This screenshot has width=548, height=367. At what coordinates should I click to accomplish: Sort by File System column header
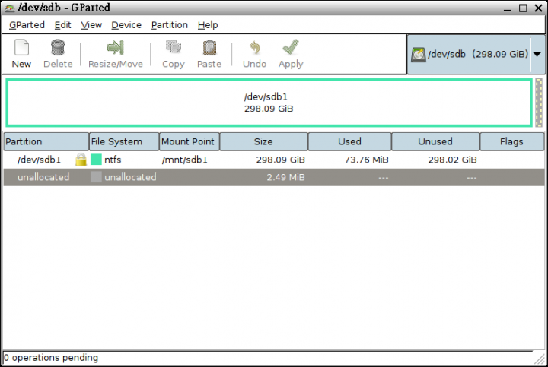pos(124,141)
